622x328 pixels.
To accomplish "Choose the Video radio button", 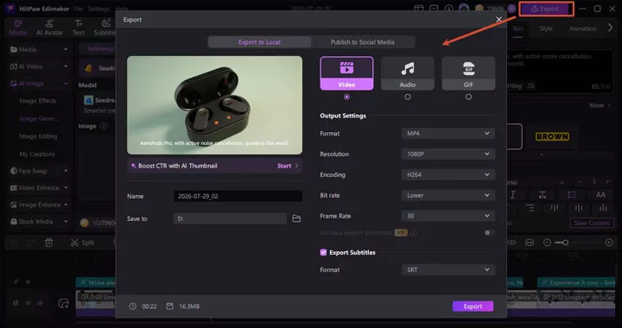I will (346, 97).
